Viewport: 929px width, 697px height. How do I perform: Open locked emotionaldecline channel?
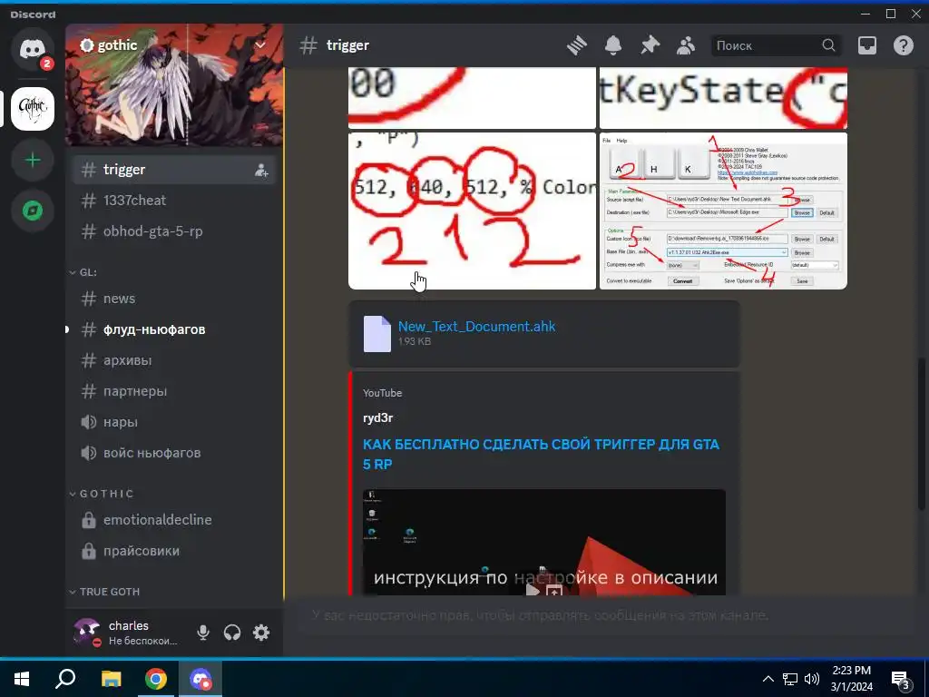174,520
